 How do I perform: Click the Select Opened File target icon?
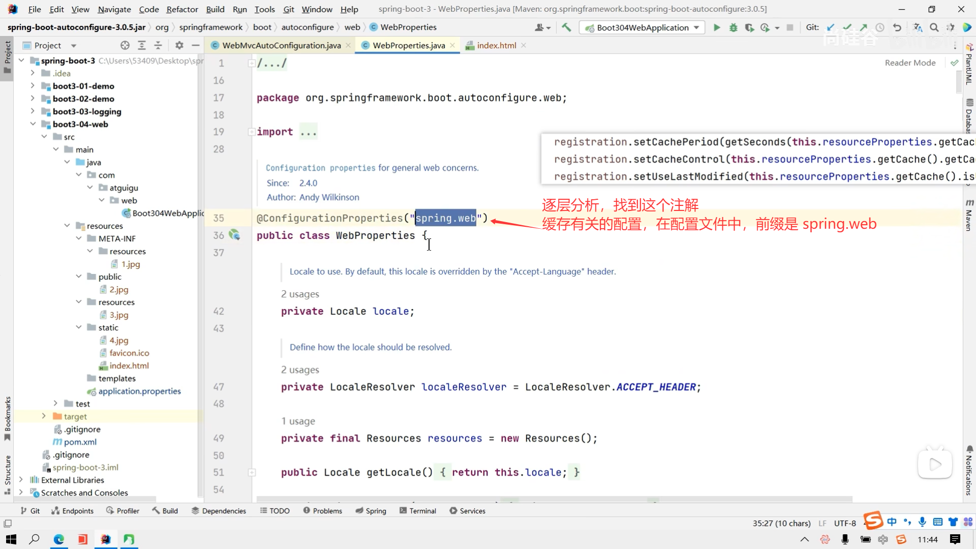(x=125, y=45)
